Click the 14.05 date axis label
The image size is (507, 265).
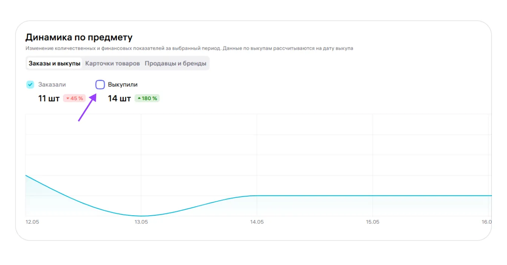pos(257,222)
